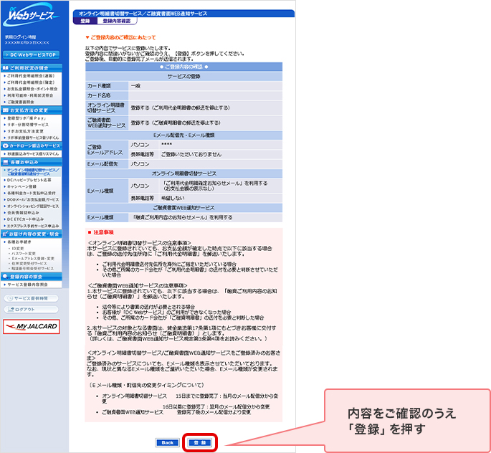Open DCハッピープレゼント応募 link
The height and width of the screenshot is (453, 491).
[x=29, y=180]
